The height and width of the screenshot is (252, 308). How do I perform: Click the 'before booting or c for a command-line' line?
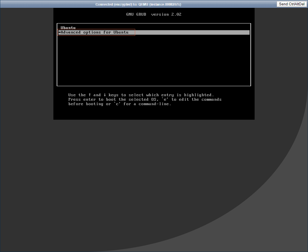tap(120, 104)
